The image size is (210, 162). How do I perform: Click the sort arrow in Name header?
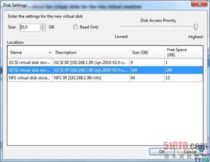[x=50, y=52]
